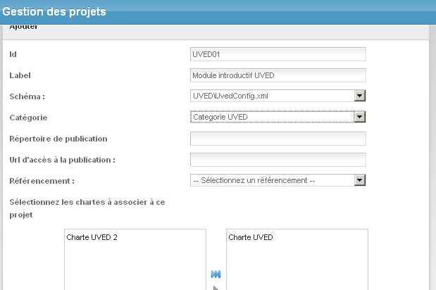Click the Référencement label text

42,181
